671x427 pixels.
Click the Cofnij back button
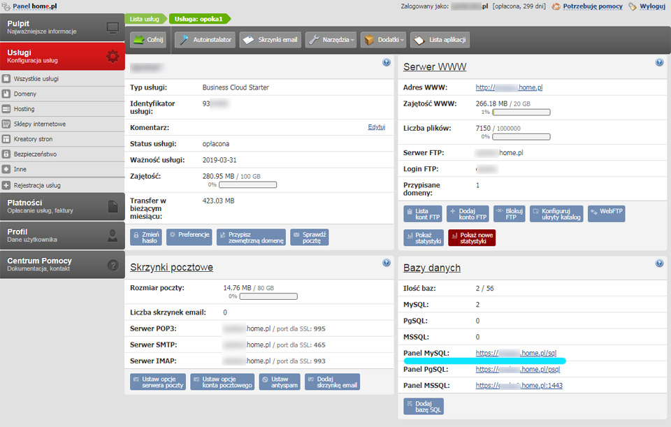tap(148, 40)
